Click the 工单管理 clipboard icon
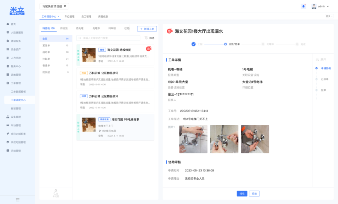This screenshot has width=338, height=204. point(8,83)
